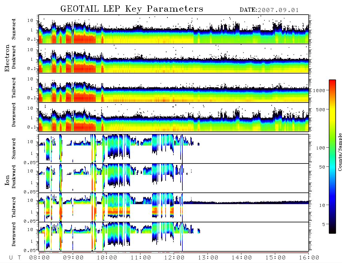Image resolution: width=342 pixels, height=263 pixels.
Task: Click the Ion "Sunward" panel label
Action: tap(13, 149)
